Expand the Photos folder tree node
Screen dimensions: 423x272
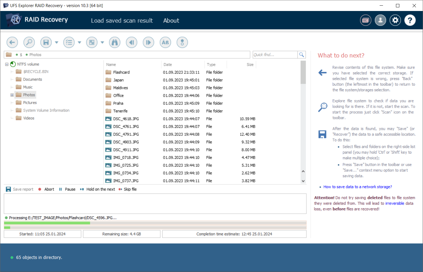coord(12,95)
